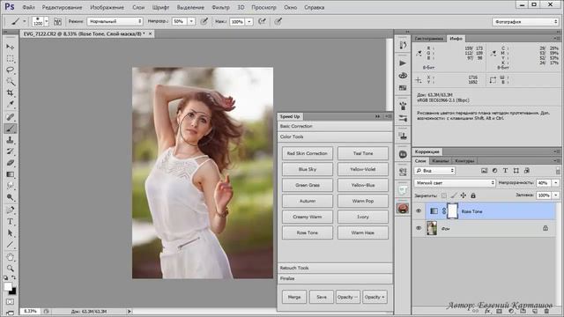The width and height of the screenshot is (564, 317).
Task: Select the Gradient tool
Action: (10, 174)
